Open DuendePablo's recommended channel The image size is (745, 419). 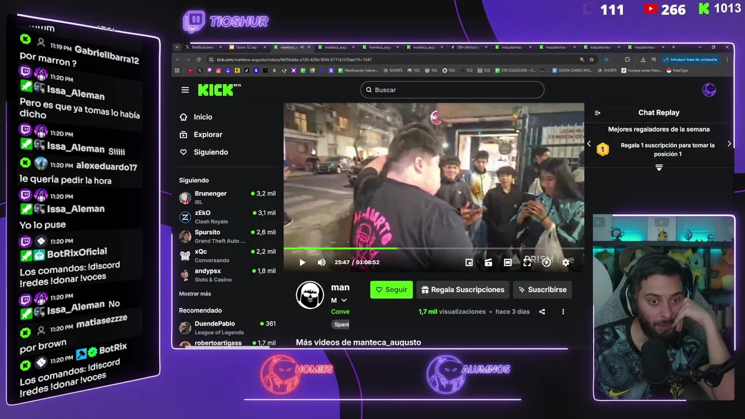(228, 328)
